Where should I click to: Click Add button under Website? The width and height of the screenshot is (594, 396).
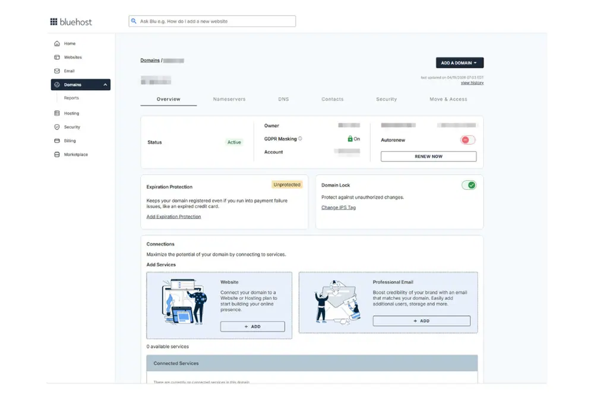[252, 327]
